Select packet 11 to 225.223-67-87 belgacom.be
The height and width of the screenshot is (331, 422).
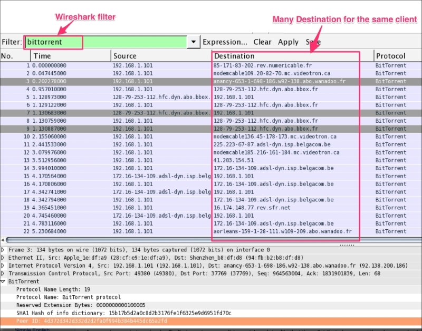tap(211, 144)
